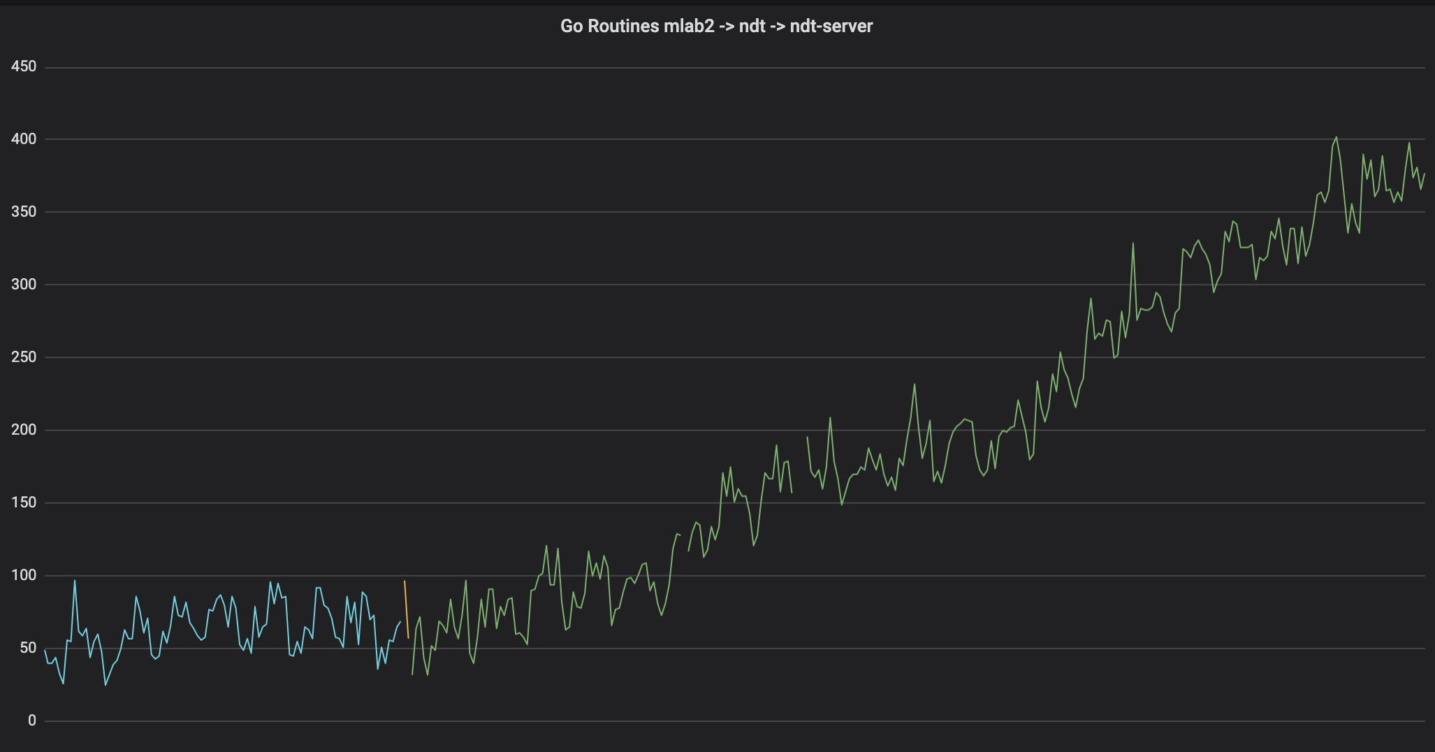Select the 450 y-axis label
Viewport: 1435px width, 752px height.
24,66
